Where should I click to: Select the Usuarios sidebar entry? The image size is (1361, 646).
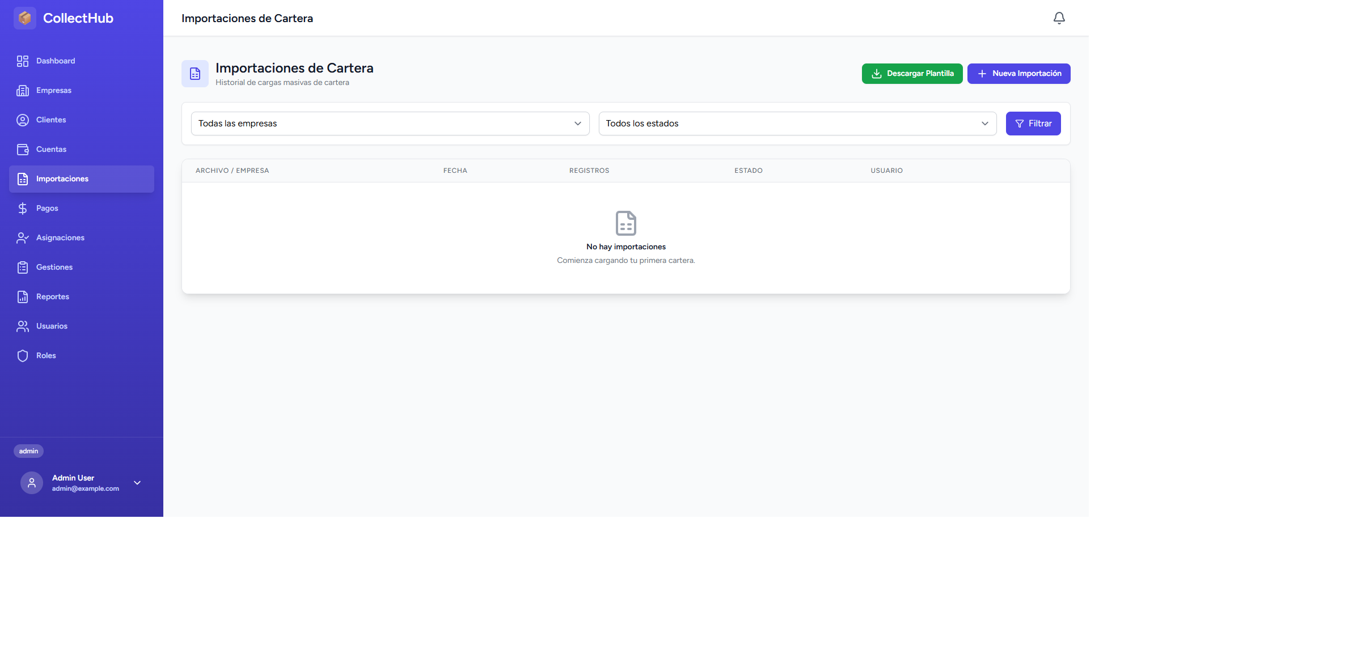tap(52, 326)
